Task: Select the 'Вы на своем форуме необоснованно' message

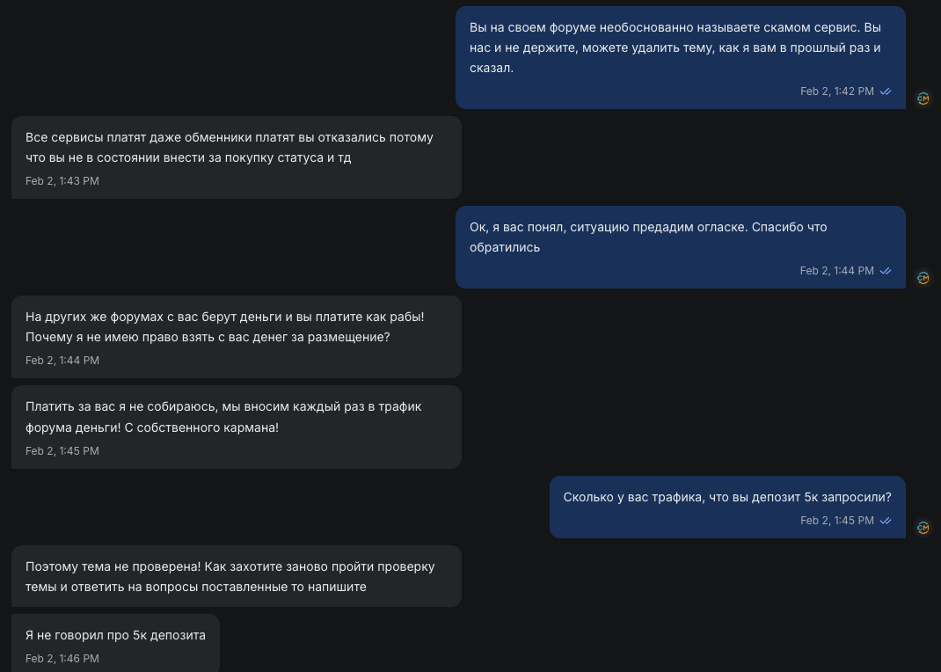Action: tap(680, 47)
